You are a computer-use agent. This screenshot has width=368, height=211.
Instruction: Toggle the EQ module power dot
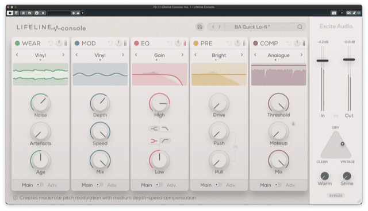point(136,43)
